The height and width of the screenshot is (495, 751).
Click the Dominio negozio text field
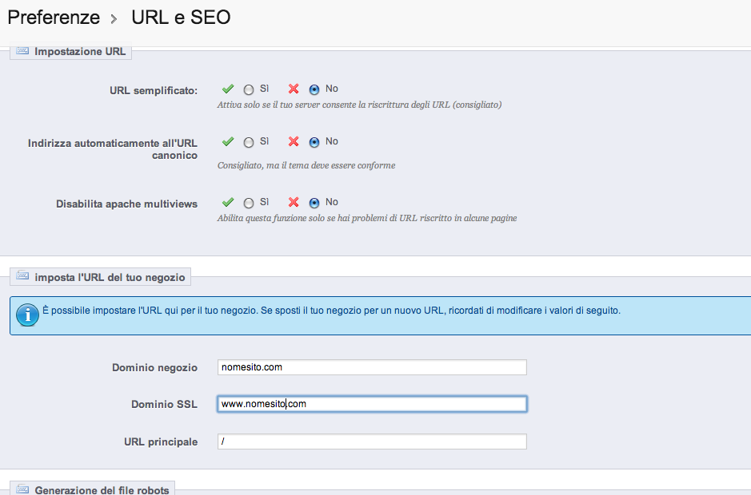pyautogui.click(x=372, y=367)
